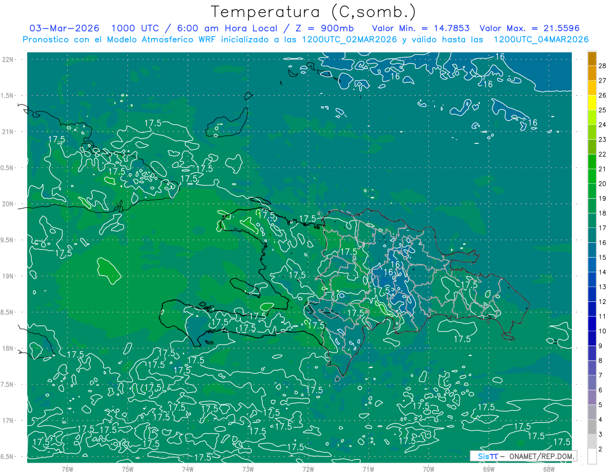Select the '03-Mar-2026' date text
Image resolution: width=616 pixels, height=476 pixels.
tap(65, 28)
